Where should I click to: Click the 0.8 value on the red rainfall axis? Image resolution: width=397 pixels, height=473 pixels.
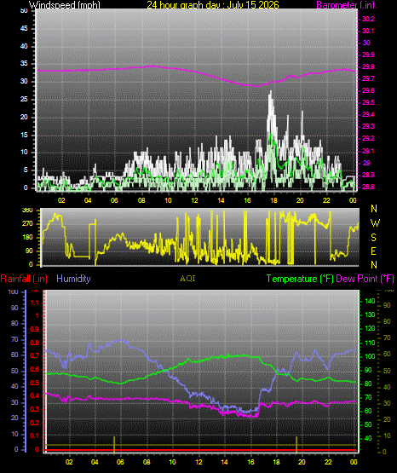pyautogui.click(x=35, y=343)
